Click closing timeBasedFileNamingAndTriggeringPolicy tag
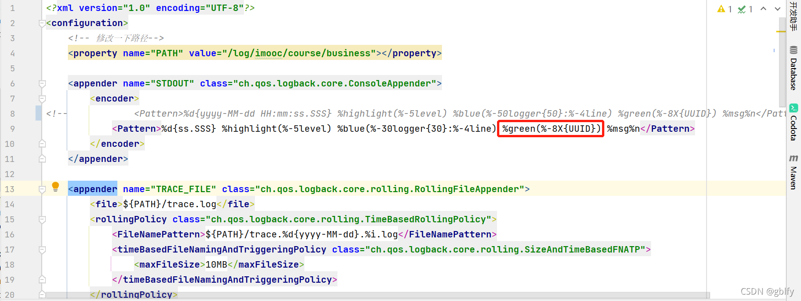Viewport: 801px width, 301px height. tap(225, 280)
